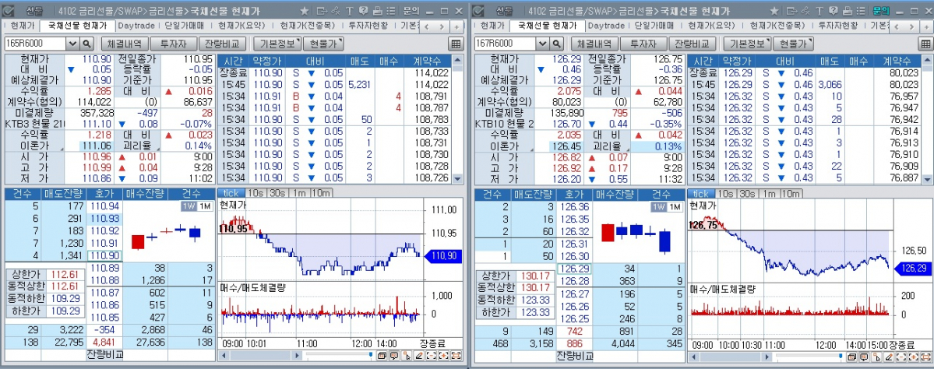Open 선물 menu in left window title bar
Screen dimensions: 934x369
click(x=35, y=11)
